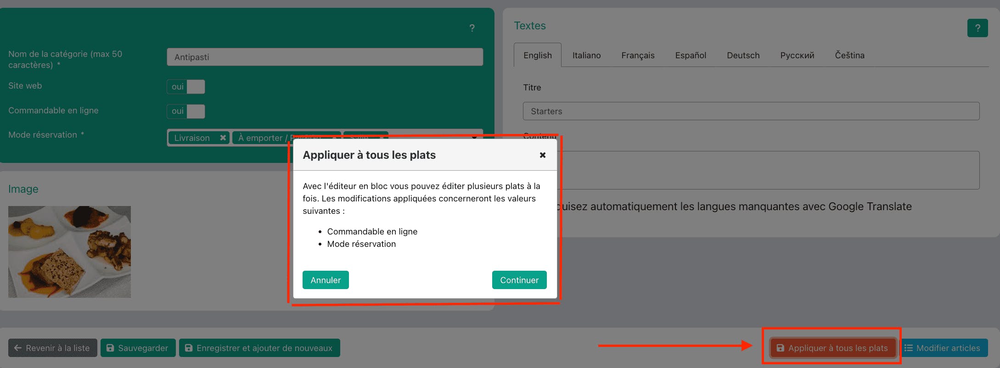The height and width of the screenshot is (368, 1000).
Task: Switch to the Español language tab
Action: (691, 55)
